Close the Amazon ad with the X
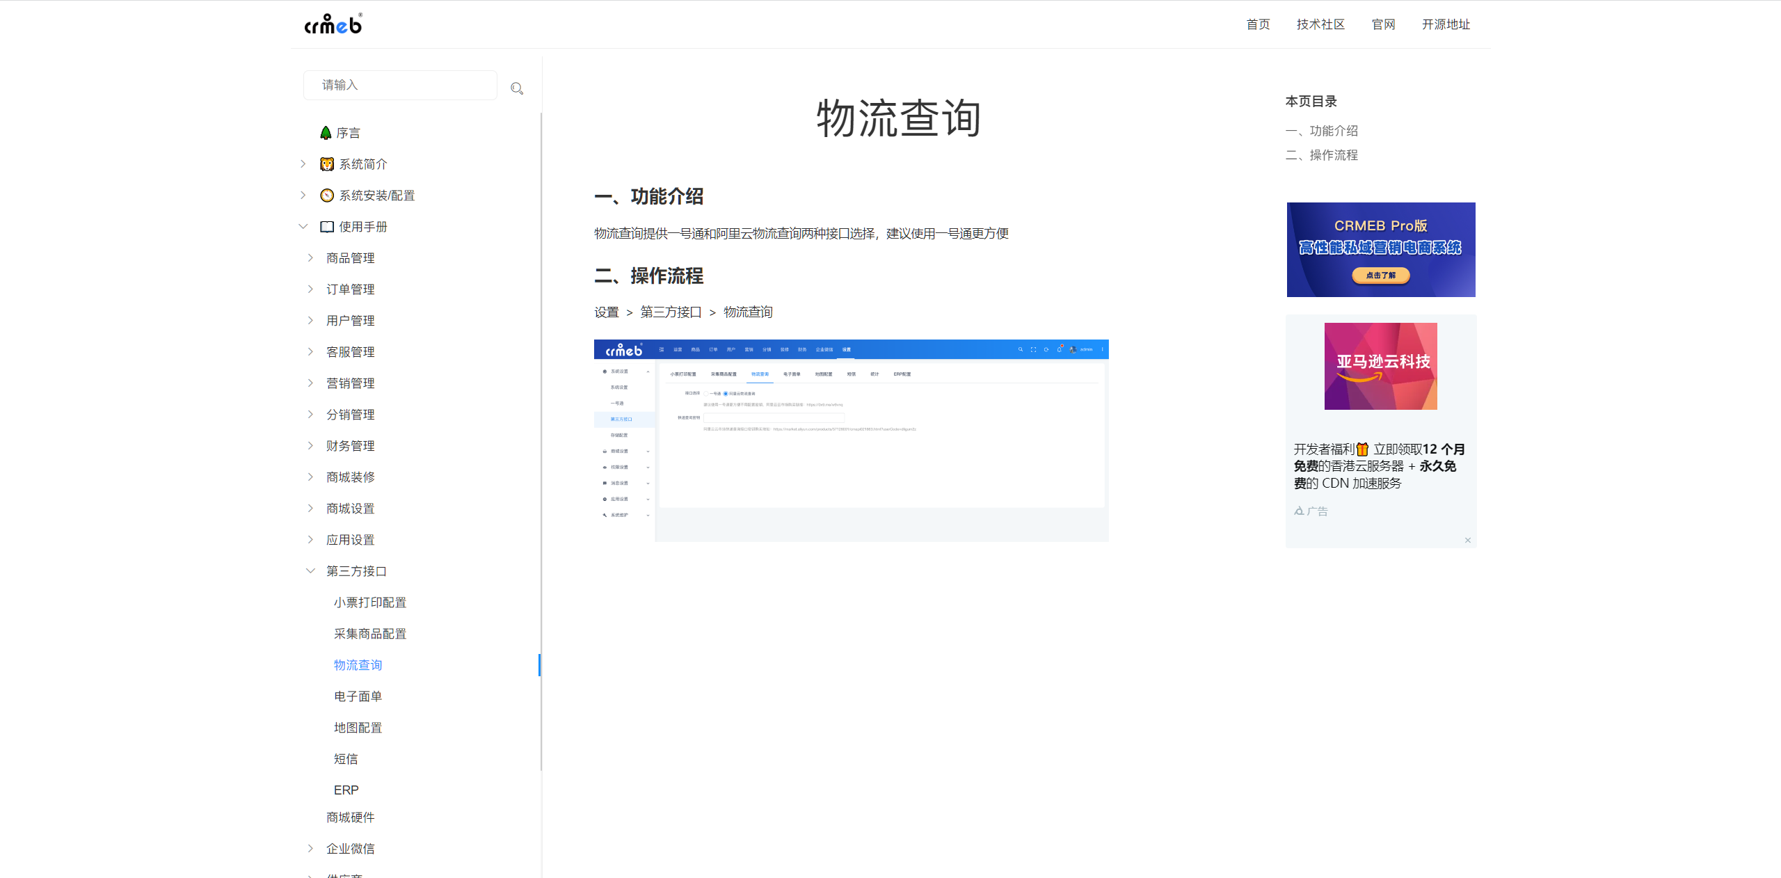 1468,541
